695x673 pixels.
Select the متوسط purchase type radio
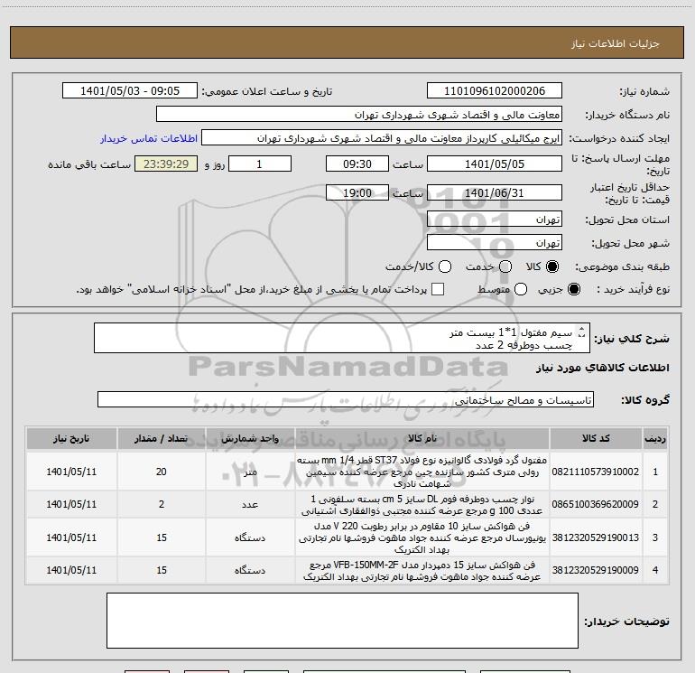[x=521, y=289]
